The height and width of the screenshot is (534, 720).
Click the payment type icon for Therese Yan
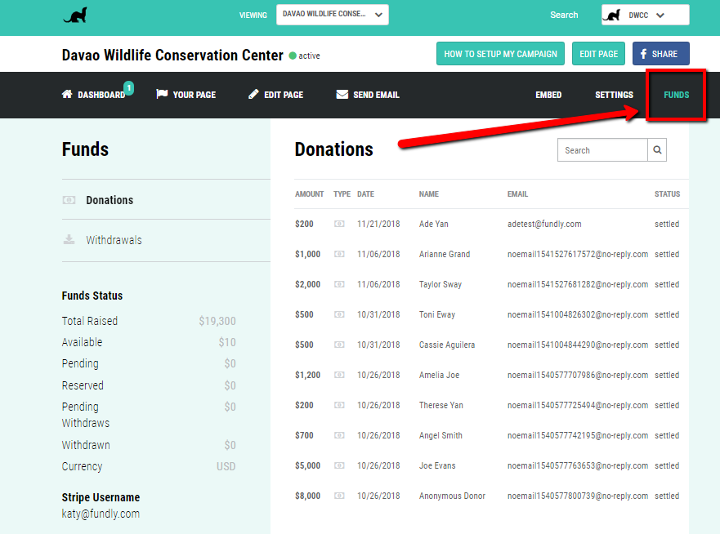pyautogui.click(x=339, y=405)
